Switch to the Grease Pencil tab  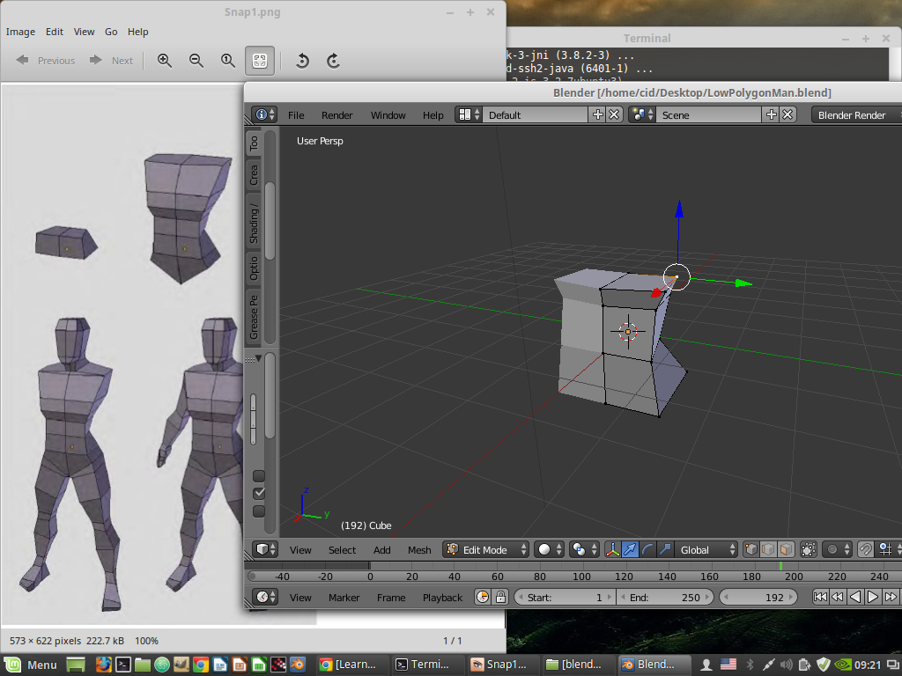(254, 317)
